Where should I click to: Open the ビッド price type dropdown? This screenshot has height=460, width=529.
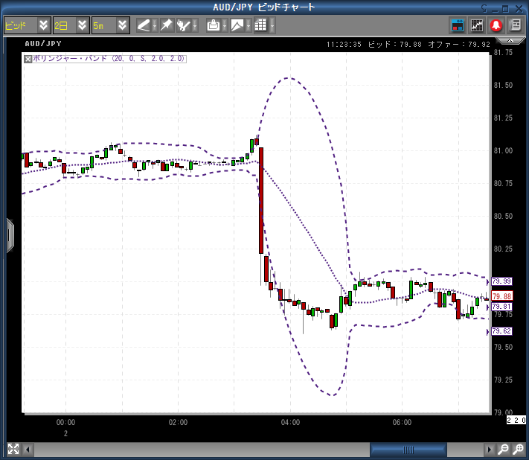[28, 25]
